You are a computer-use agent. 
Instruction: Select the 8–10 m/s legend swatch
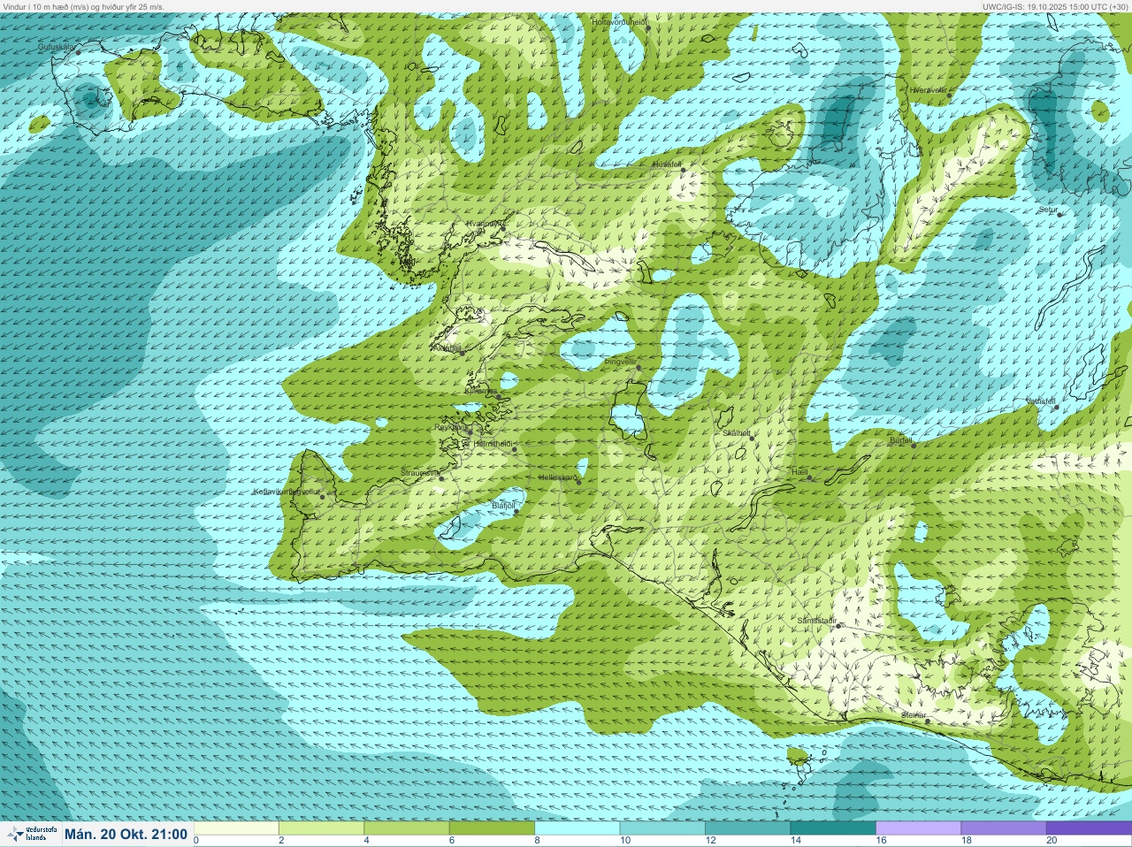tap(577, 828)
